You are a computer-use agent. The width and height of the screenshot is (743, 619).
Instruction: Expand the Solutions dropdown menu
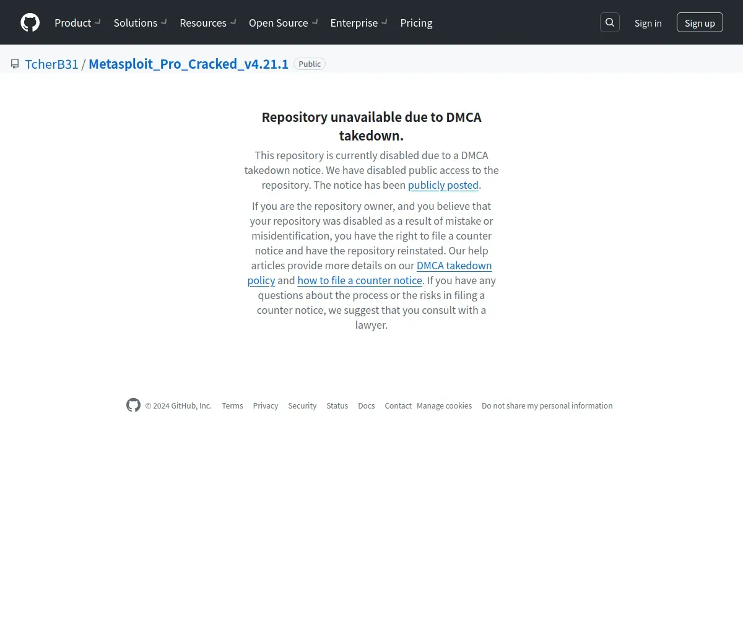[140, 23]
